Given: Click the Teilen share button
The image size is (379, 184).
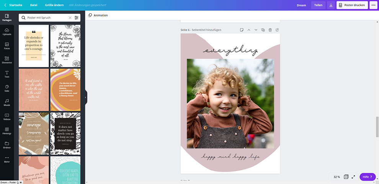Looking at the screenshot, I should click(x=318, y=5).
